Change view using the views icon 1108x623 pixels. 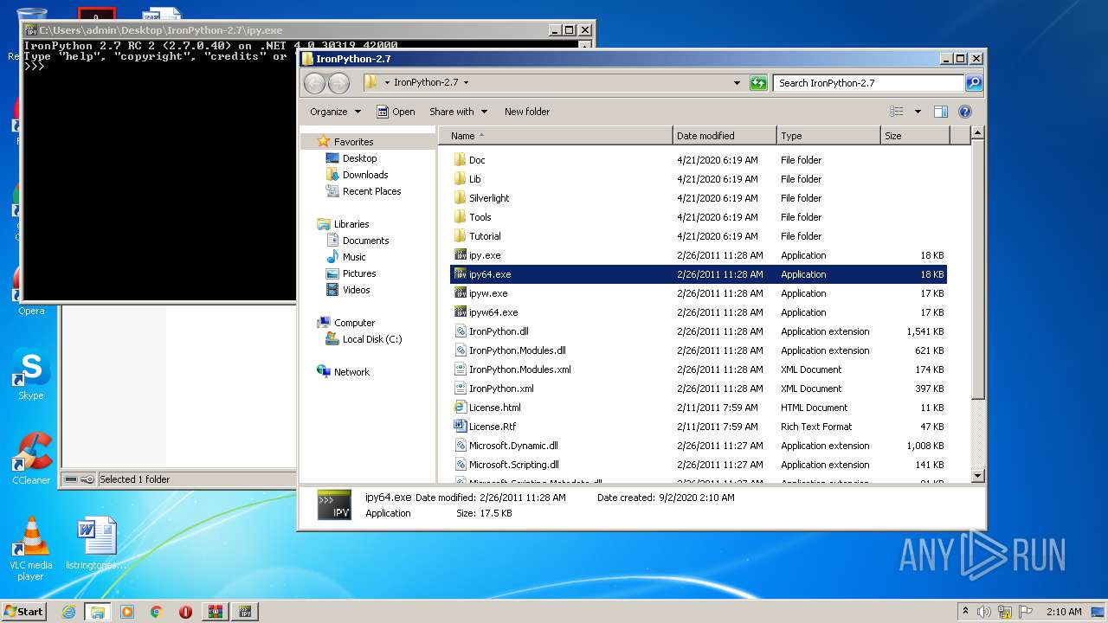pos(897,112)
